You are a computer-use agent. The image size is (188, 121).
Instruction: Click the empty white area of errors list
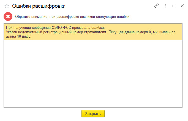click(93, 74)
